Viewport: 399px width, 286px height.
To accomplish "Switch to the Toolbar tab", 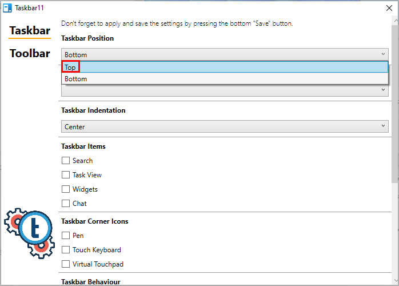I will click(30, 53).
